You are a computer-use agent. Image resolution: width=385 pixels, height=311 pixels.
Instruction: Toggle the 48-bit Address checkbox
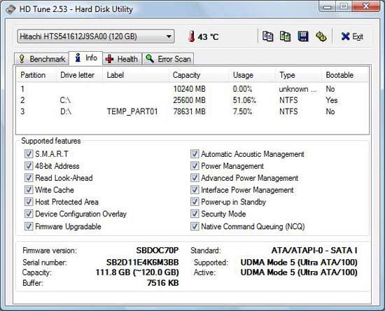coord(29,166)
